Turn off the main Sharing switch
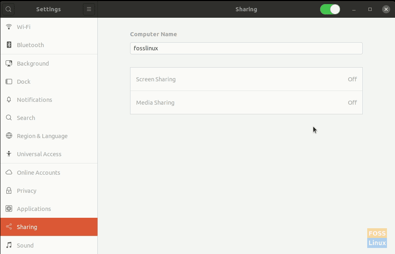 [330, 9]
